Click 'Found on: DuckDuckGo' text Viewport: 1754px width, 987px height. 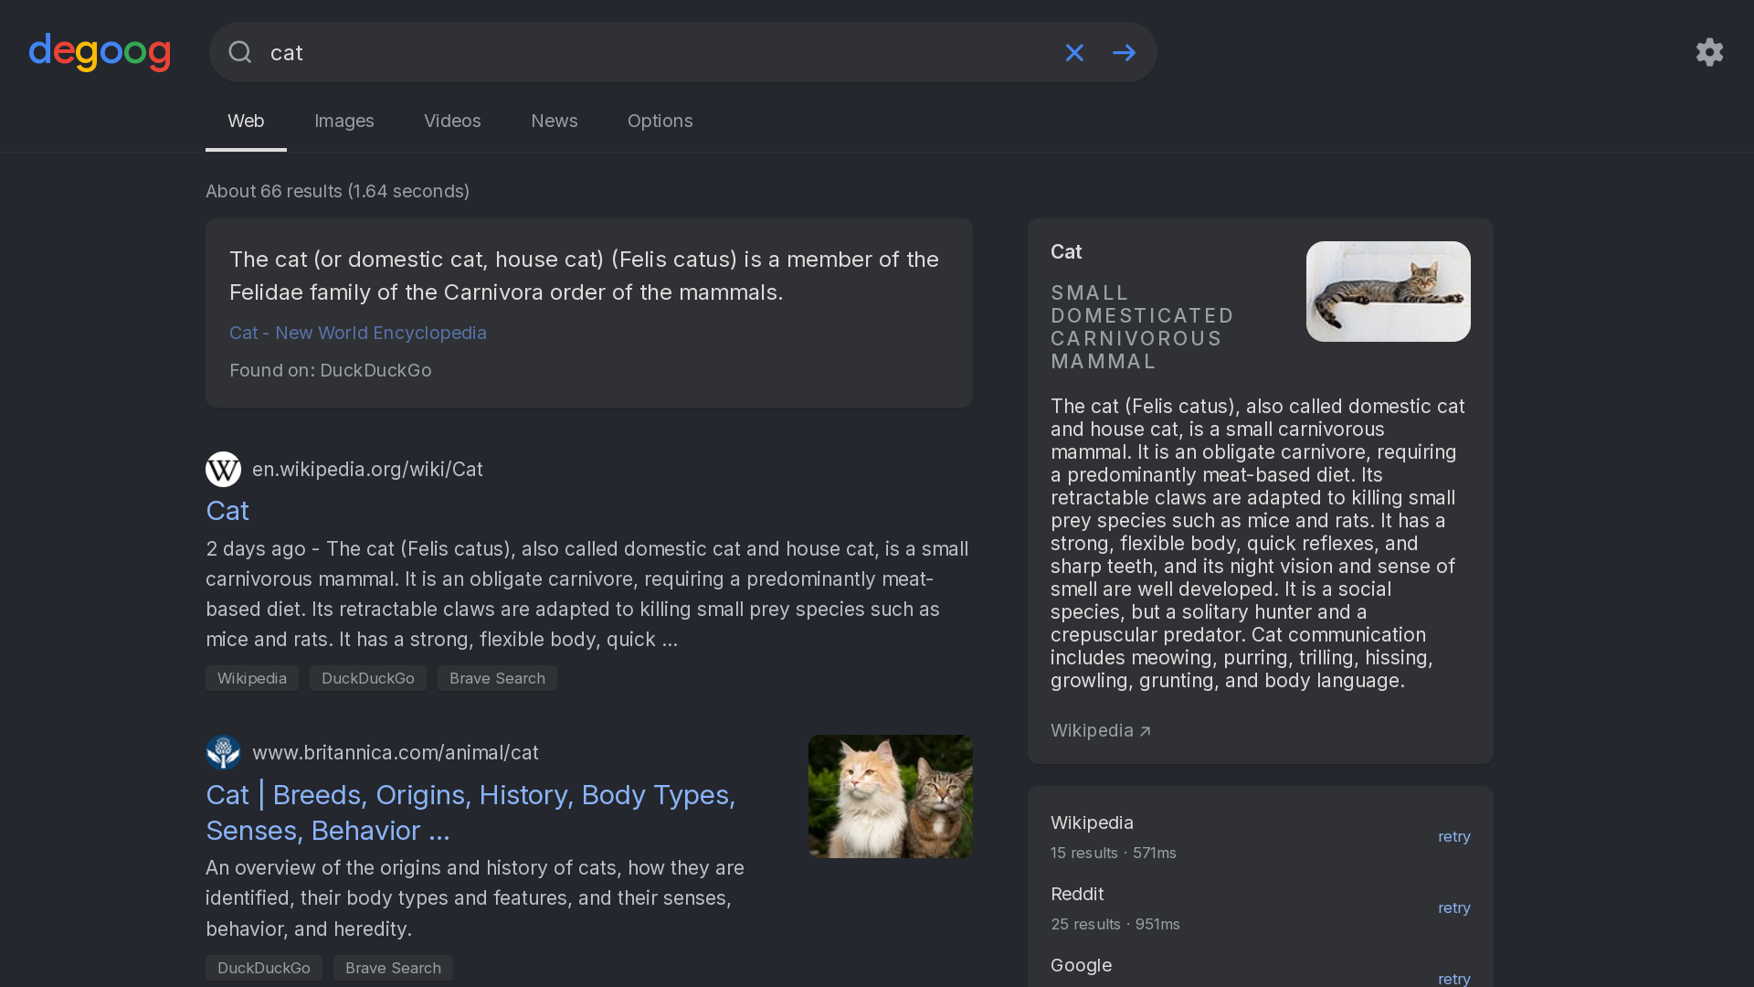(330, 370)
